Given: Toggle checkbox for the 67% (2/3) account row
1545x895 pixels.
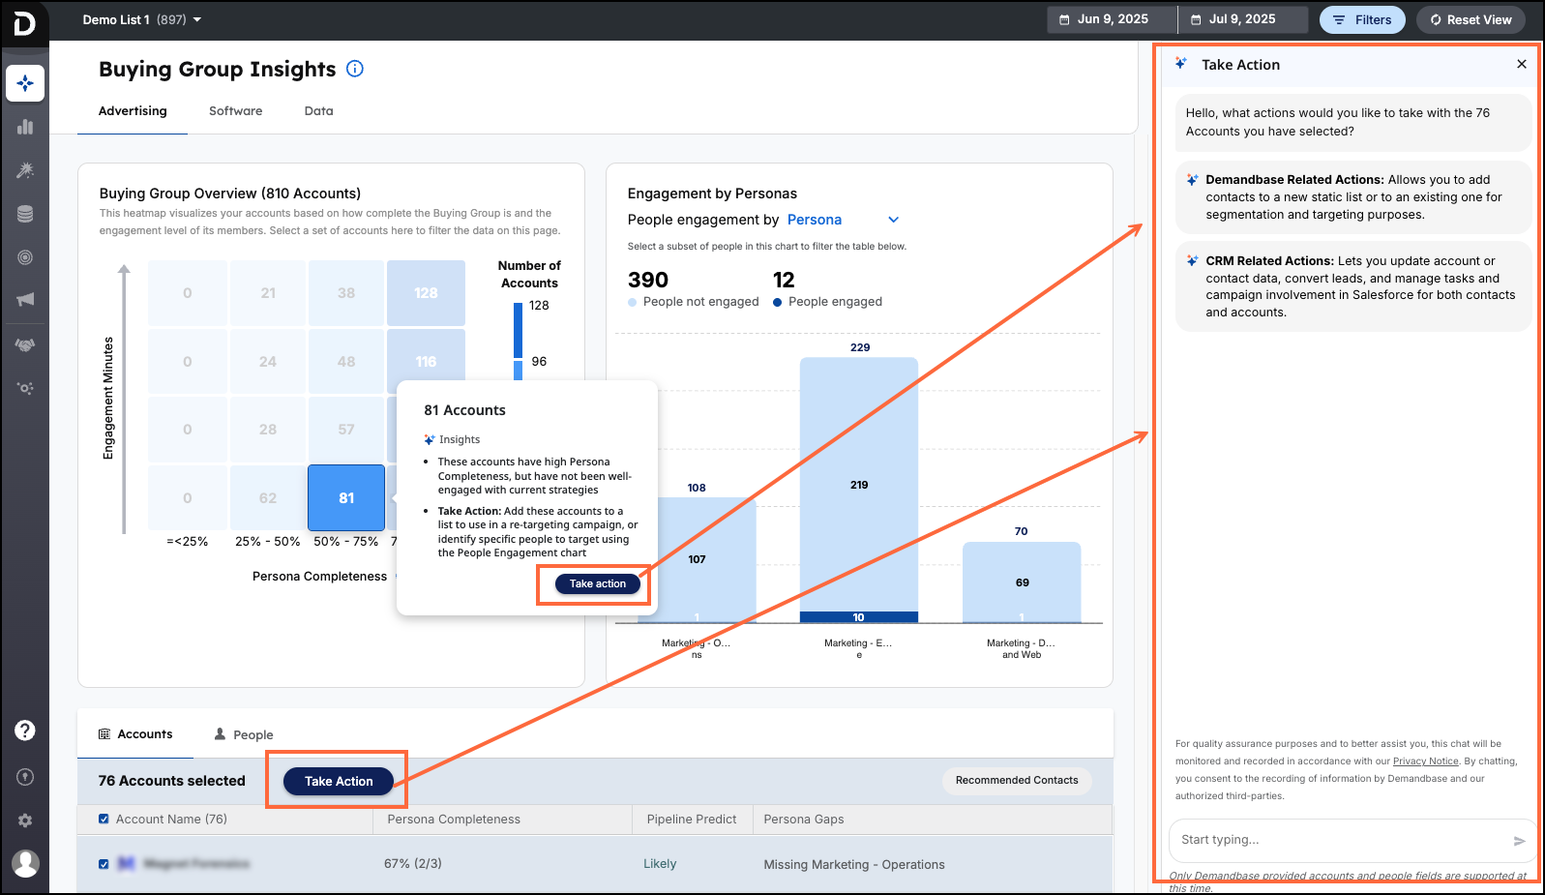Looking at the screenshot, I should (104, 864).
